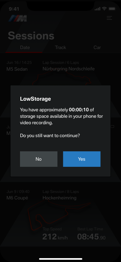The width and height of the screenshot is (121, 262).
Task: Open the Nürburgring Nordschleife session
Action: (x=68, y=69)
